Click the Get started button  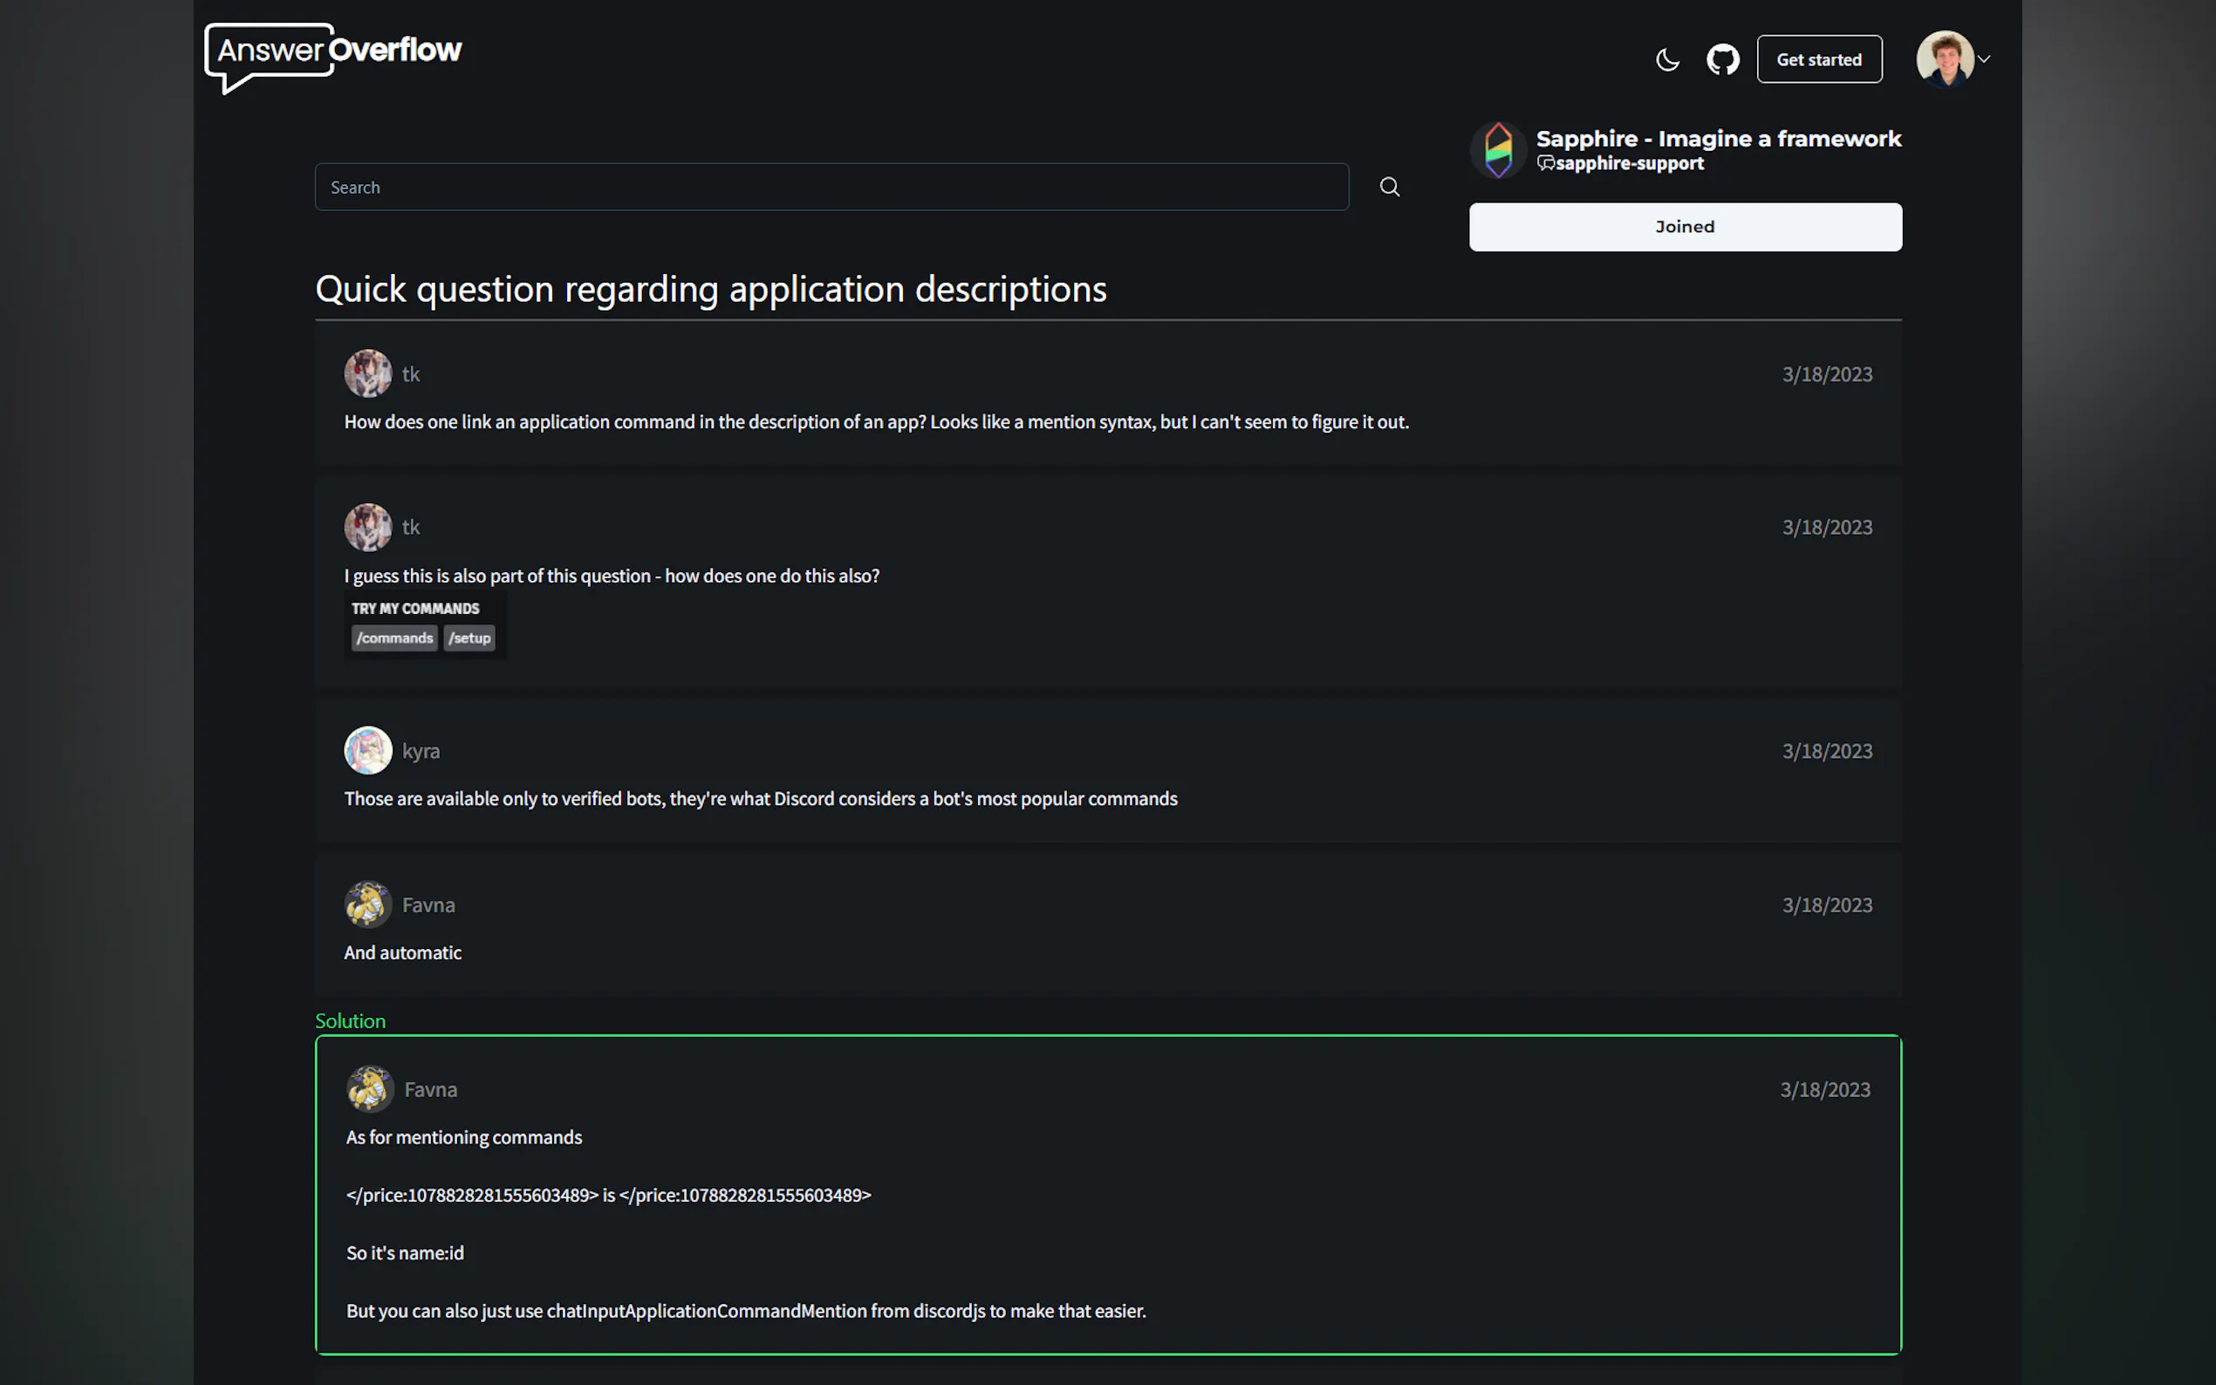coord(1818,59)
